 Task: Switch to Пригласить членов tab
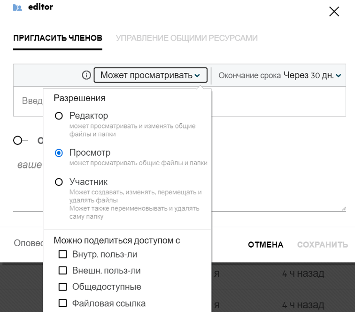[58, 38]
